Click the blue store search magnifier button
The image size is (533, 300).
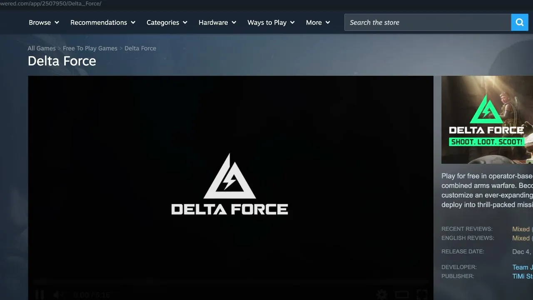pos(520,22)
